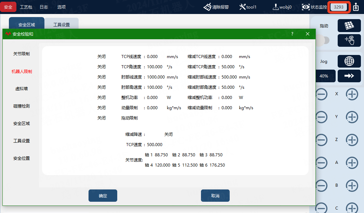Screen dimensions: 364x213
Task: Click the hand drag teach icon
Action: click(x=349, y=40)
